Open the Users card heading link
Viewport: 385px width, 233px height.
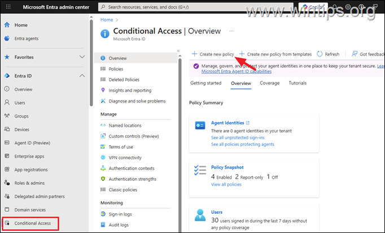(x=217, y=212)
